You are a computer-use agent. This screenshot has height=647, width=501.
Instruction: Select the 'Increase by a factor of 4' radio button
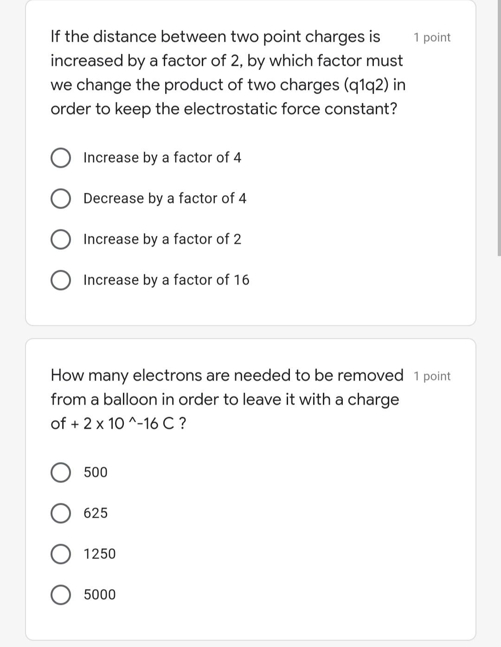coord(61,158)
